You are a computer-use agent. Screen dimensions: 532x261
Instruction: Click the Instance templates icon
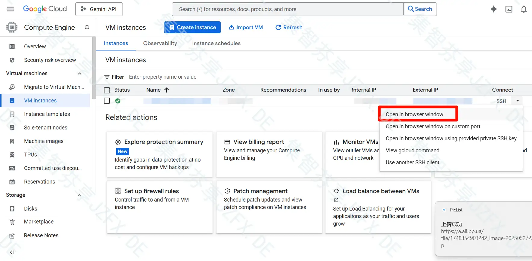(x=12, y=114)
